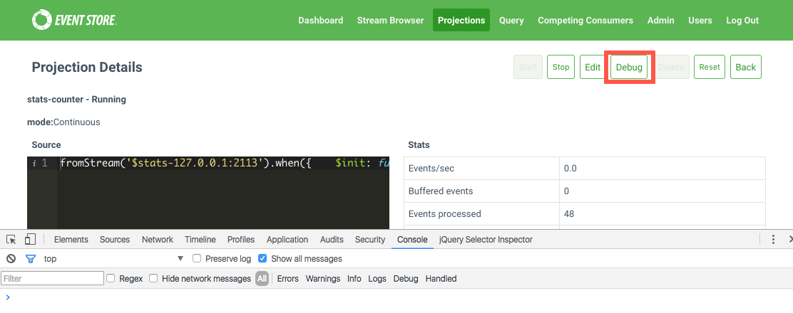Stop the running projection
The height and width of the screenshot is (313, 793).
pos(561,67)
